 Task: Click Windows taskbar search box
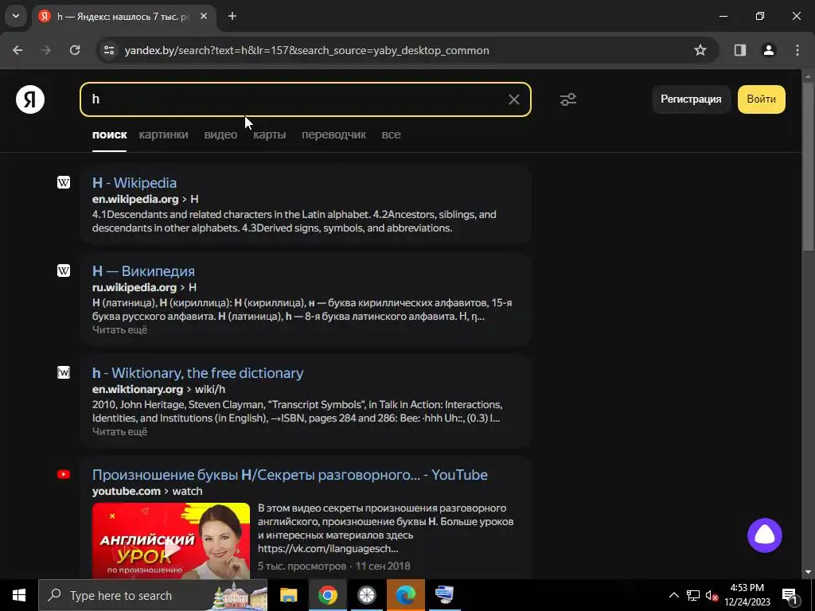(x=153, y=595)
